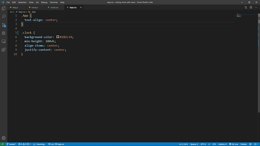Click the remote window indicator in status bar
260x146 pixels.
(3, 144)
